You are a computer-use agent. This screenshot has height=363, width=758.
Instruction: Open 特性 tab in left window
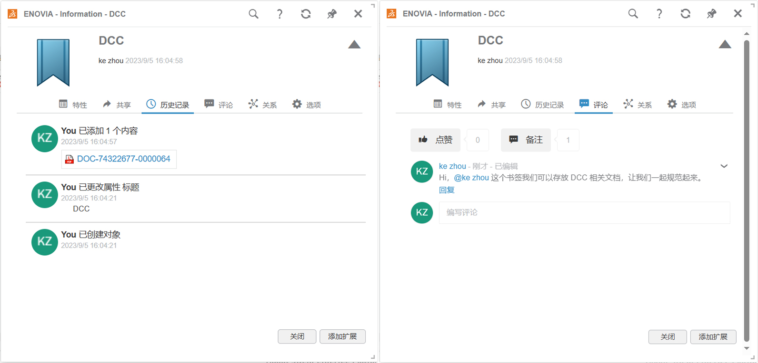coord(73,105)
